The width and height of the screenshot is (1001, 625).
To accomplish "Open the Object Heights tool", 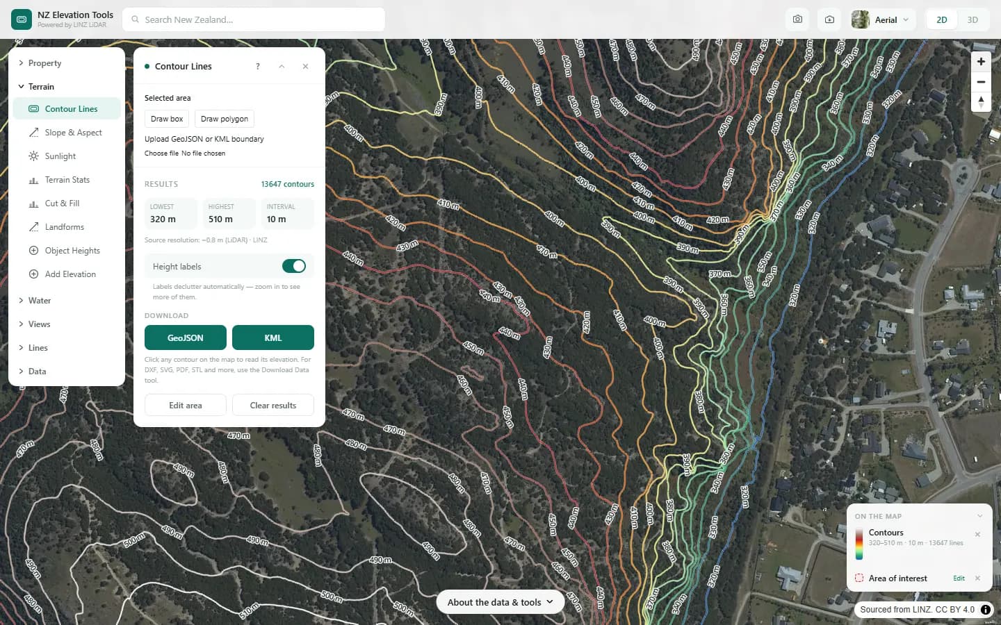I will (x=67, y=251).
